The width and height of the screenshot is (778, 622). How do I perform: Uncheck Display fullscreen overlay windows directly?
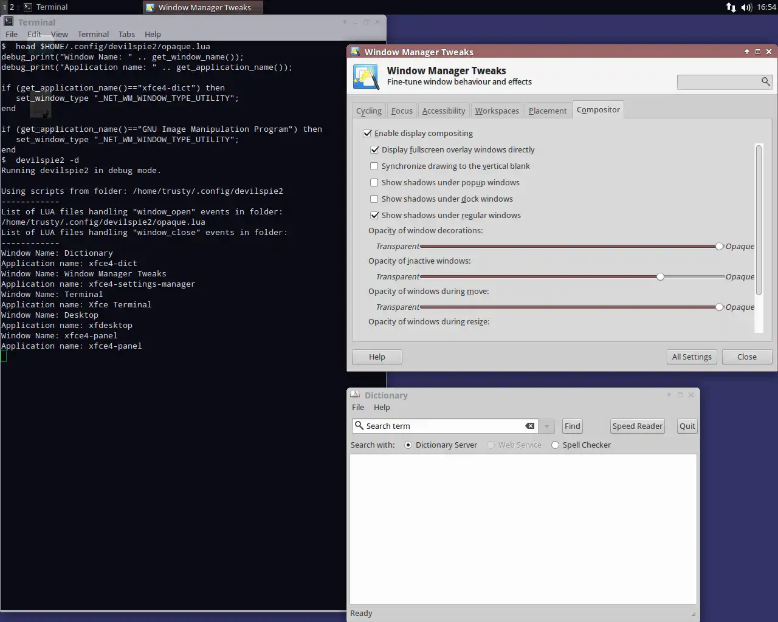pyautogui.click(x=374, y=149)
